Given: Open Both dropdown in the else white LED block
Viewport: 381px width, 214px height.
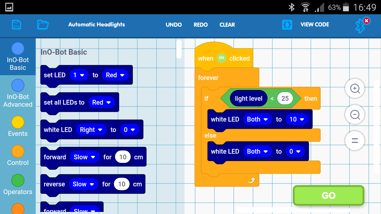Looking at the screenshot, I should click(x=257, y=151).
